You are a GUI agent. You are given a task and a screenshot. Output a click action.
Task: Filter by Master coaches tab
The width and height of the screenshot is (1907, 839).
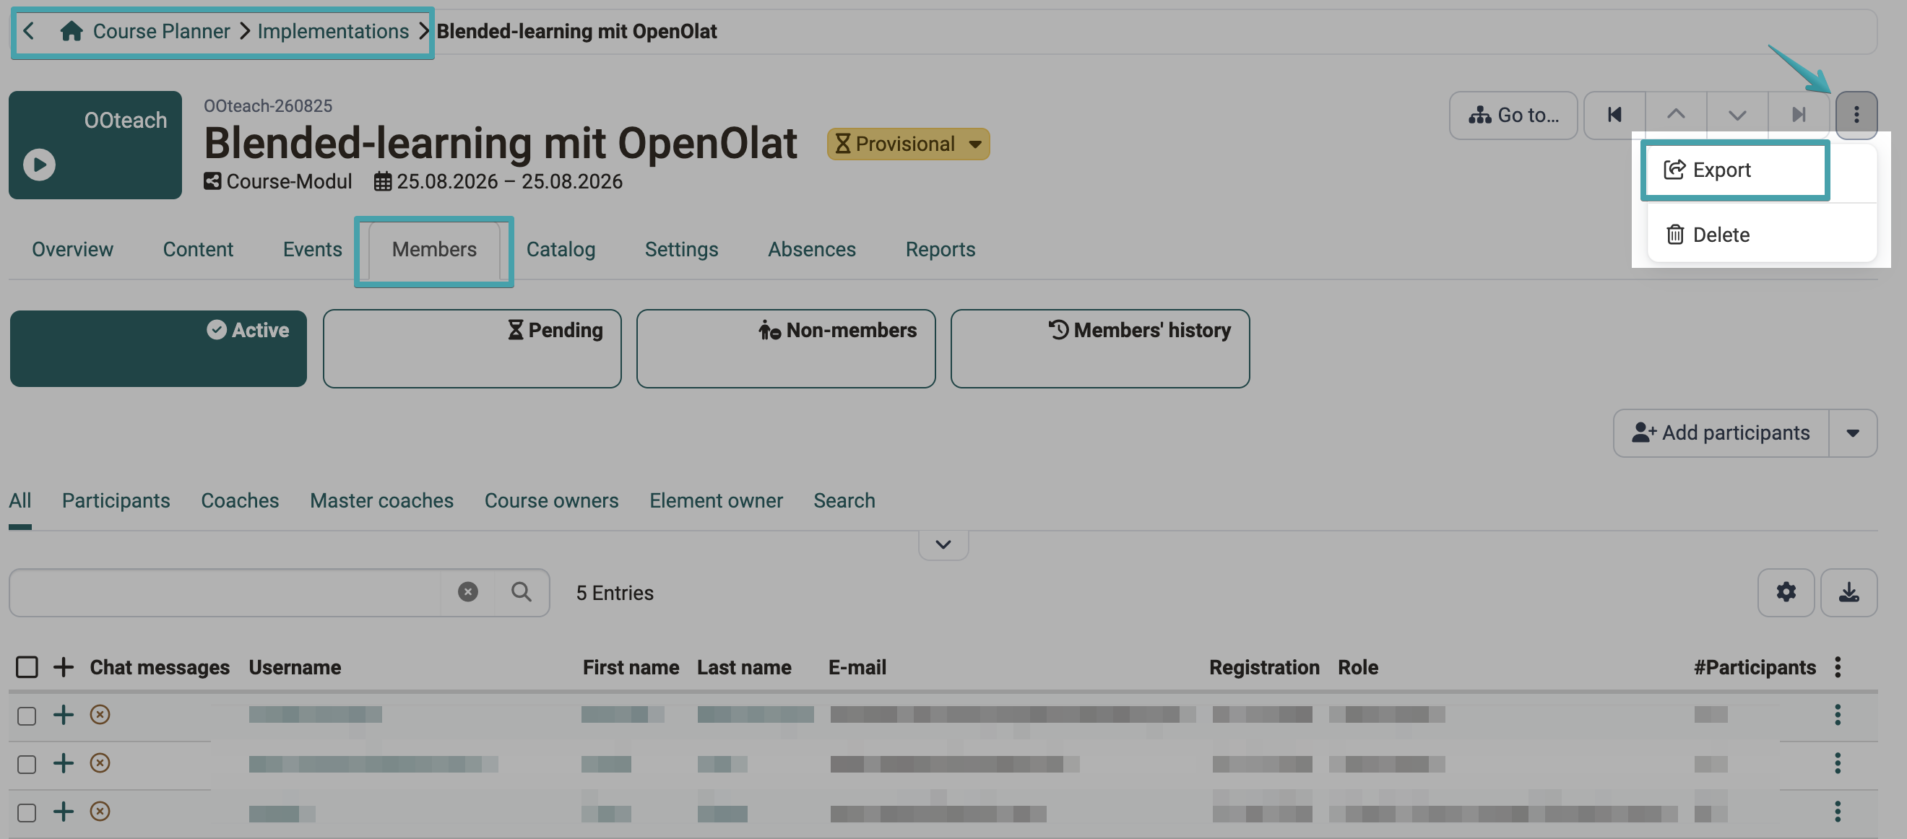[x=382, y=501]
